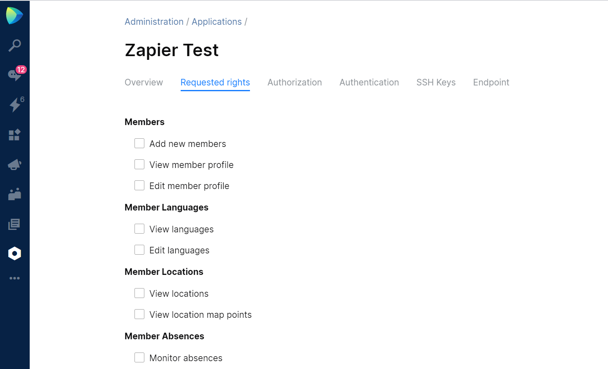Image resolution: width=608 pixels, height=369 pixels.
Task: Open the Projects icon in sidebar
Action: click(x=14, y=135)
